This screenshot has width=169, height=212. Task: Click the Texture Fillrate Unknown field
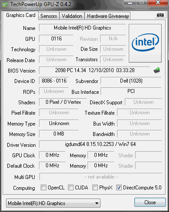pyautogui.click(x=140, y=113)
